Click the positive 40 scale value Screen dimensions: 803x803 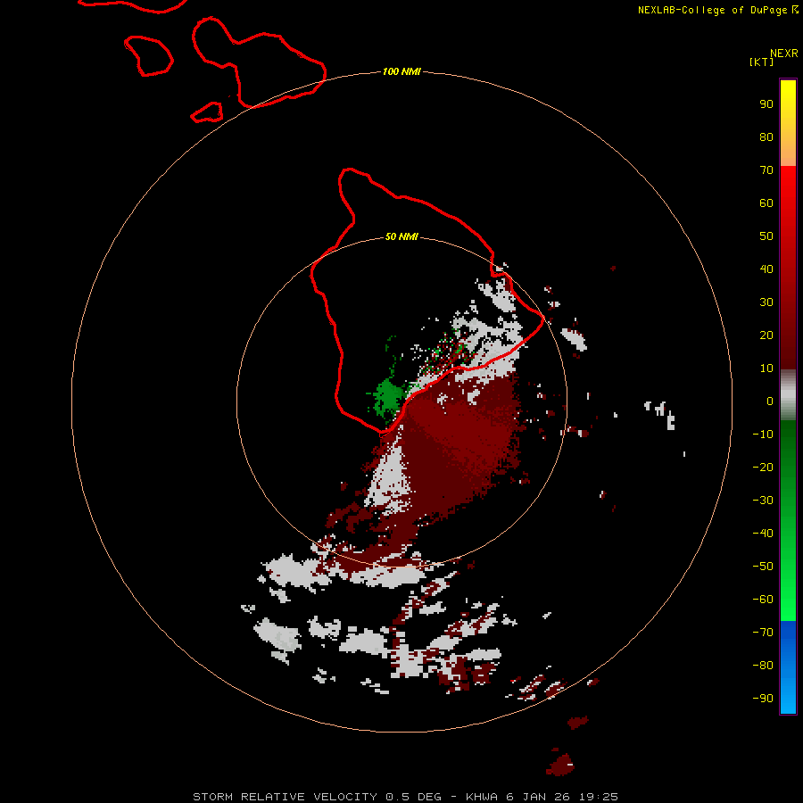click(766, 269)
